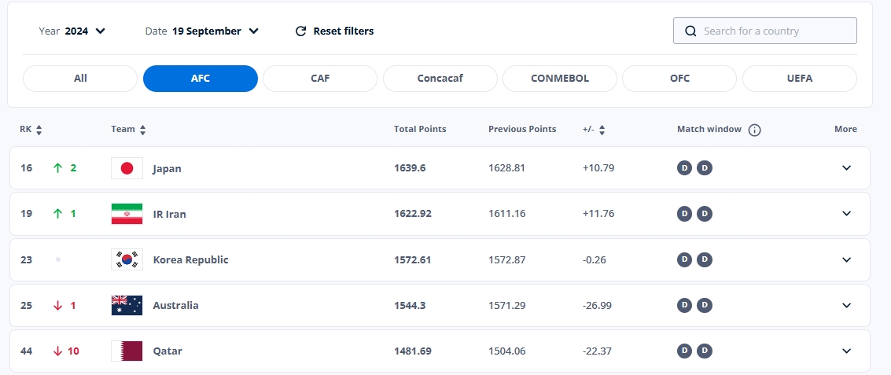The image size is (891, 375).
Task: Click the Japan flag icon
Action: click(127, 168)
